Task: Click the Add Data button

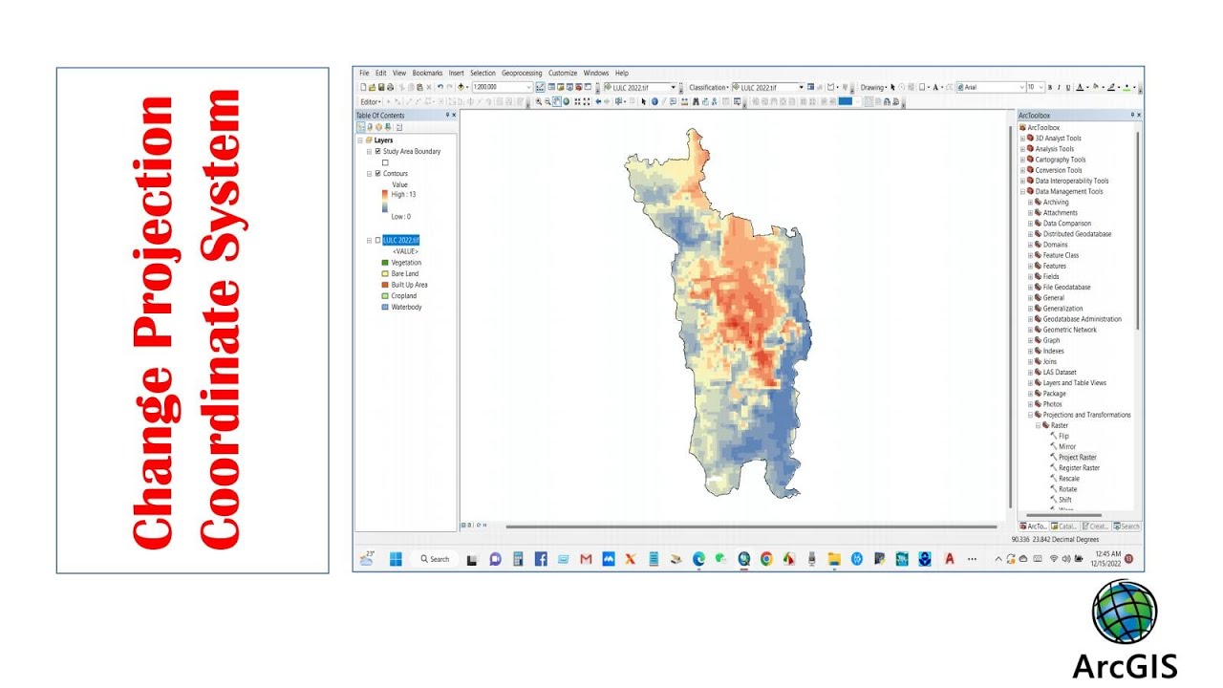Action: point(461,87)
